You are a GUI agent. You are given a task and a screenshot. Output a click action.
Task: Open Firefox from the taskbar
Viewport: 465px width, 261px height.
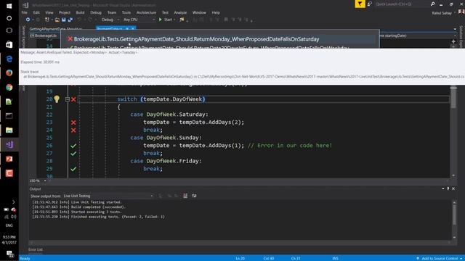tap(9, 72)
